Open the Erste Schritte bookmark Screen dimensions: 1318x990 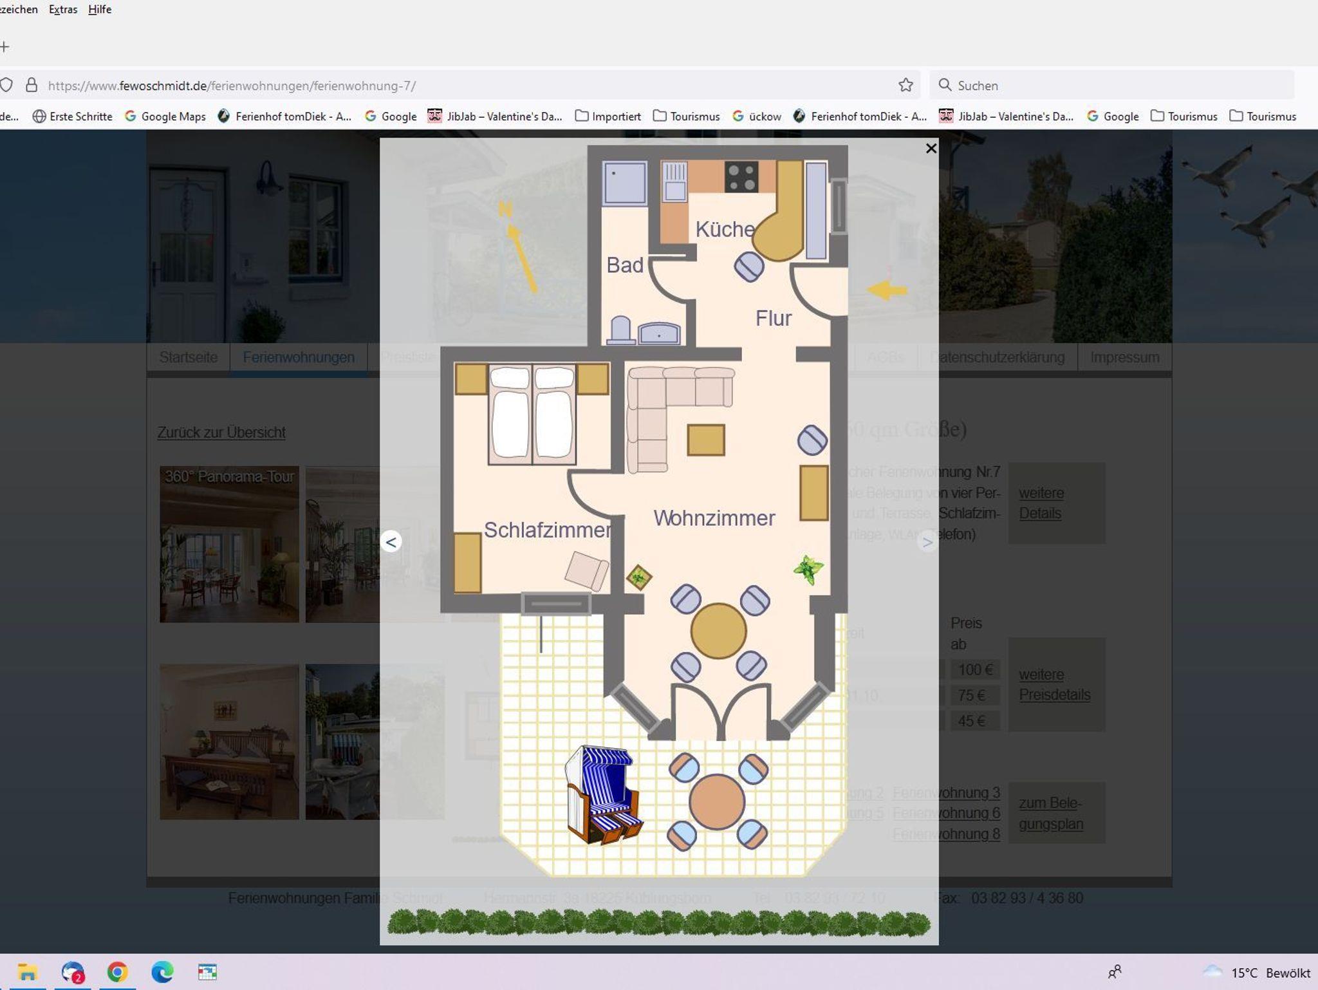tap(73, 117)
